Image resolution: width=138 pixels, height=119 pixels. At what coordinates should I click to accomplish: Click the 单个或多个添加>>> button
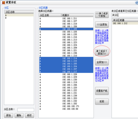click(102, 52)
